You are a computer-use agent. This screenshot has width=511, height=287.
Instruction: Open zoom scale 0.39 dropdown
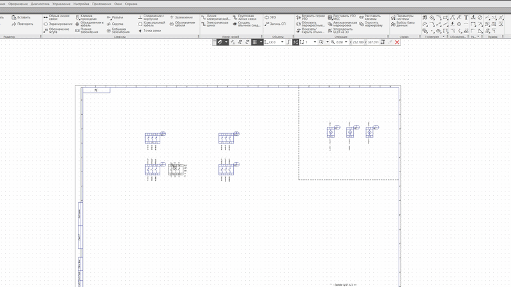pos(346,42)
